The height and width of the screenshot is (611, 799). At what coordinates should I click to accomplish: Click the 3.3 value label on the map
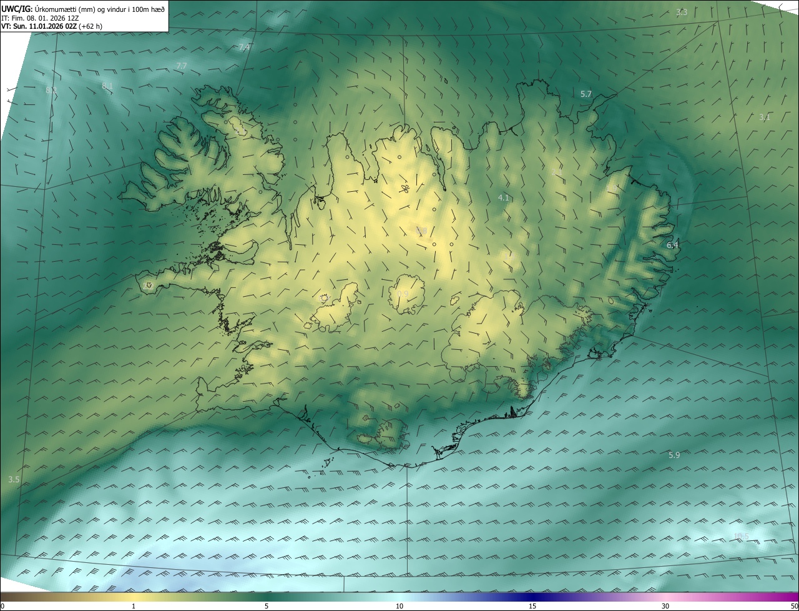pyautogui.click(x=682, y=12)
